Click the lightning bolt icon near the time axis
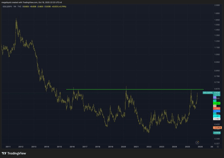The image size is (224, 158). click(197, 143)
